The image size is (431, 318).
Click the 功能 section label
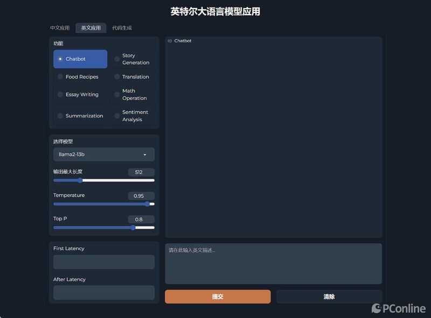58,44
